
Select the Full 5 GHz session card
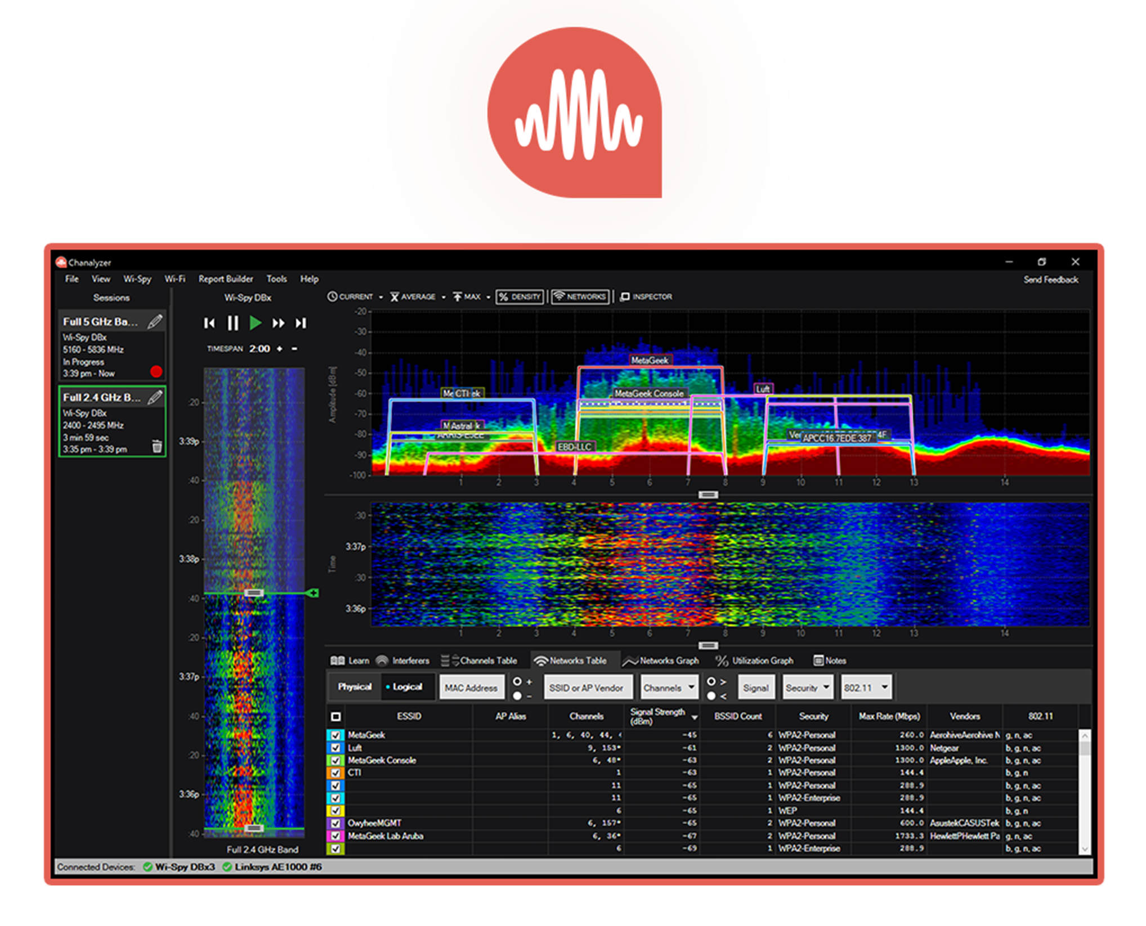tap(111, 345)
